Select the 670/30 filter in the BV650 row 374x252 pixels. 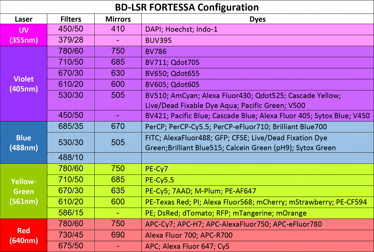71,73
